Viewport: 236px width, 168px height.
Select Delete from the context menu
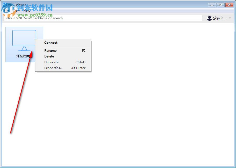coord(49,56)
